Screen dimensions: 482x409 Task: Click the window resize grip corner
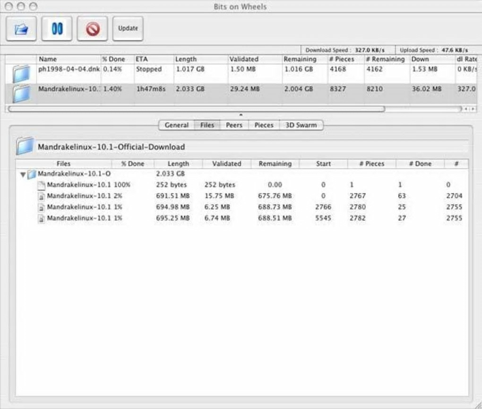click(x=478, y=405)
